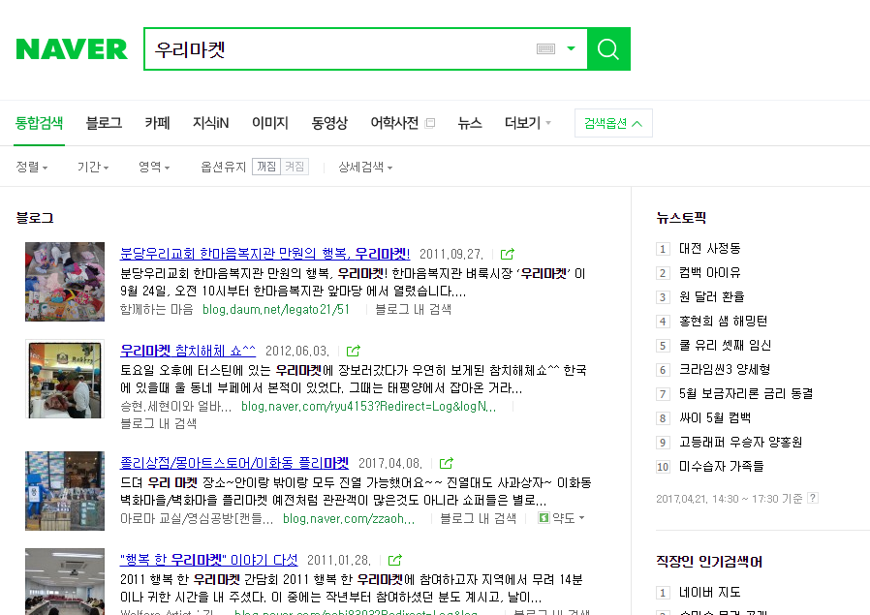
Task: Visit the blog.naver.com/ryu4153 URL link
Action: point(369,407)
